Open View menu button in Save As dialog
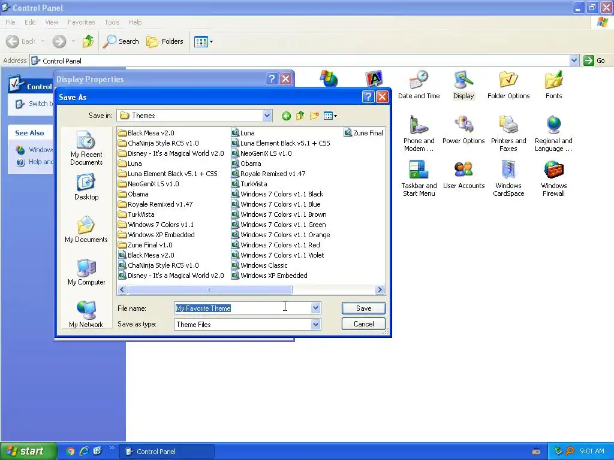Image resolution: width=614 pixels, height=460 pixels. click(x=330, y=116)
